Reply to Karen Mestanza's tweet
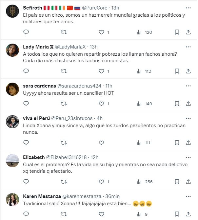Image resolution: width=198 pixels, height=220 pixels. 26,214
